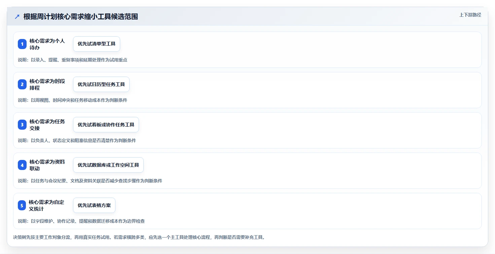The height and width of the screenshot is (254, 495).
Task: Click the step 1 number badge
Action: (22, 44)
